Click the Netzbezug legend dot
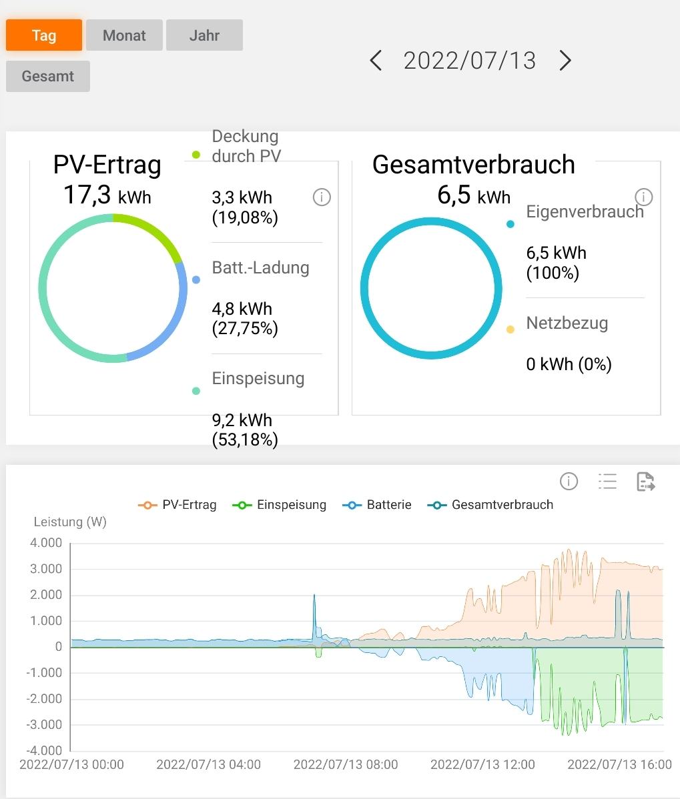 511,329
